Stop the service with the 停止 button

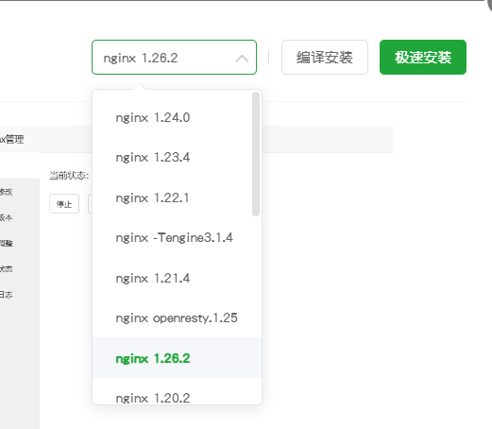point(64,204)
